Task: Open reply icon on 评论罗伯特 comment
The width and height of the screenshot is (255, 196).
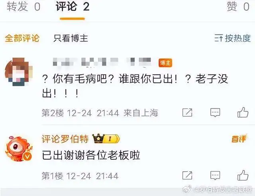Action: 215,175
